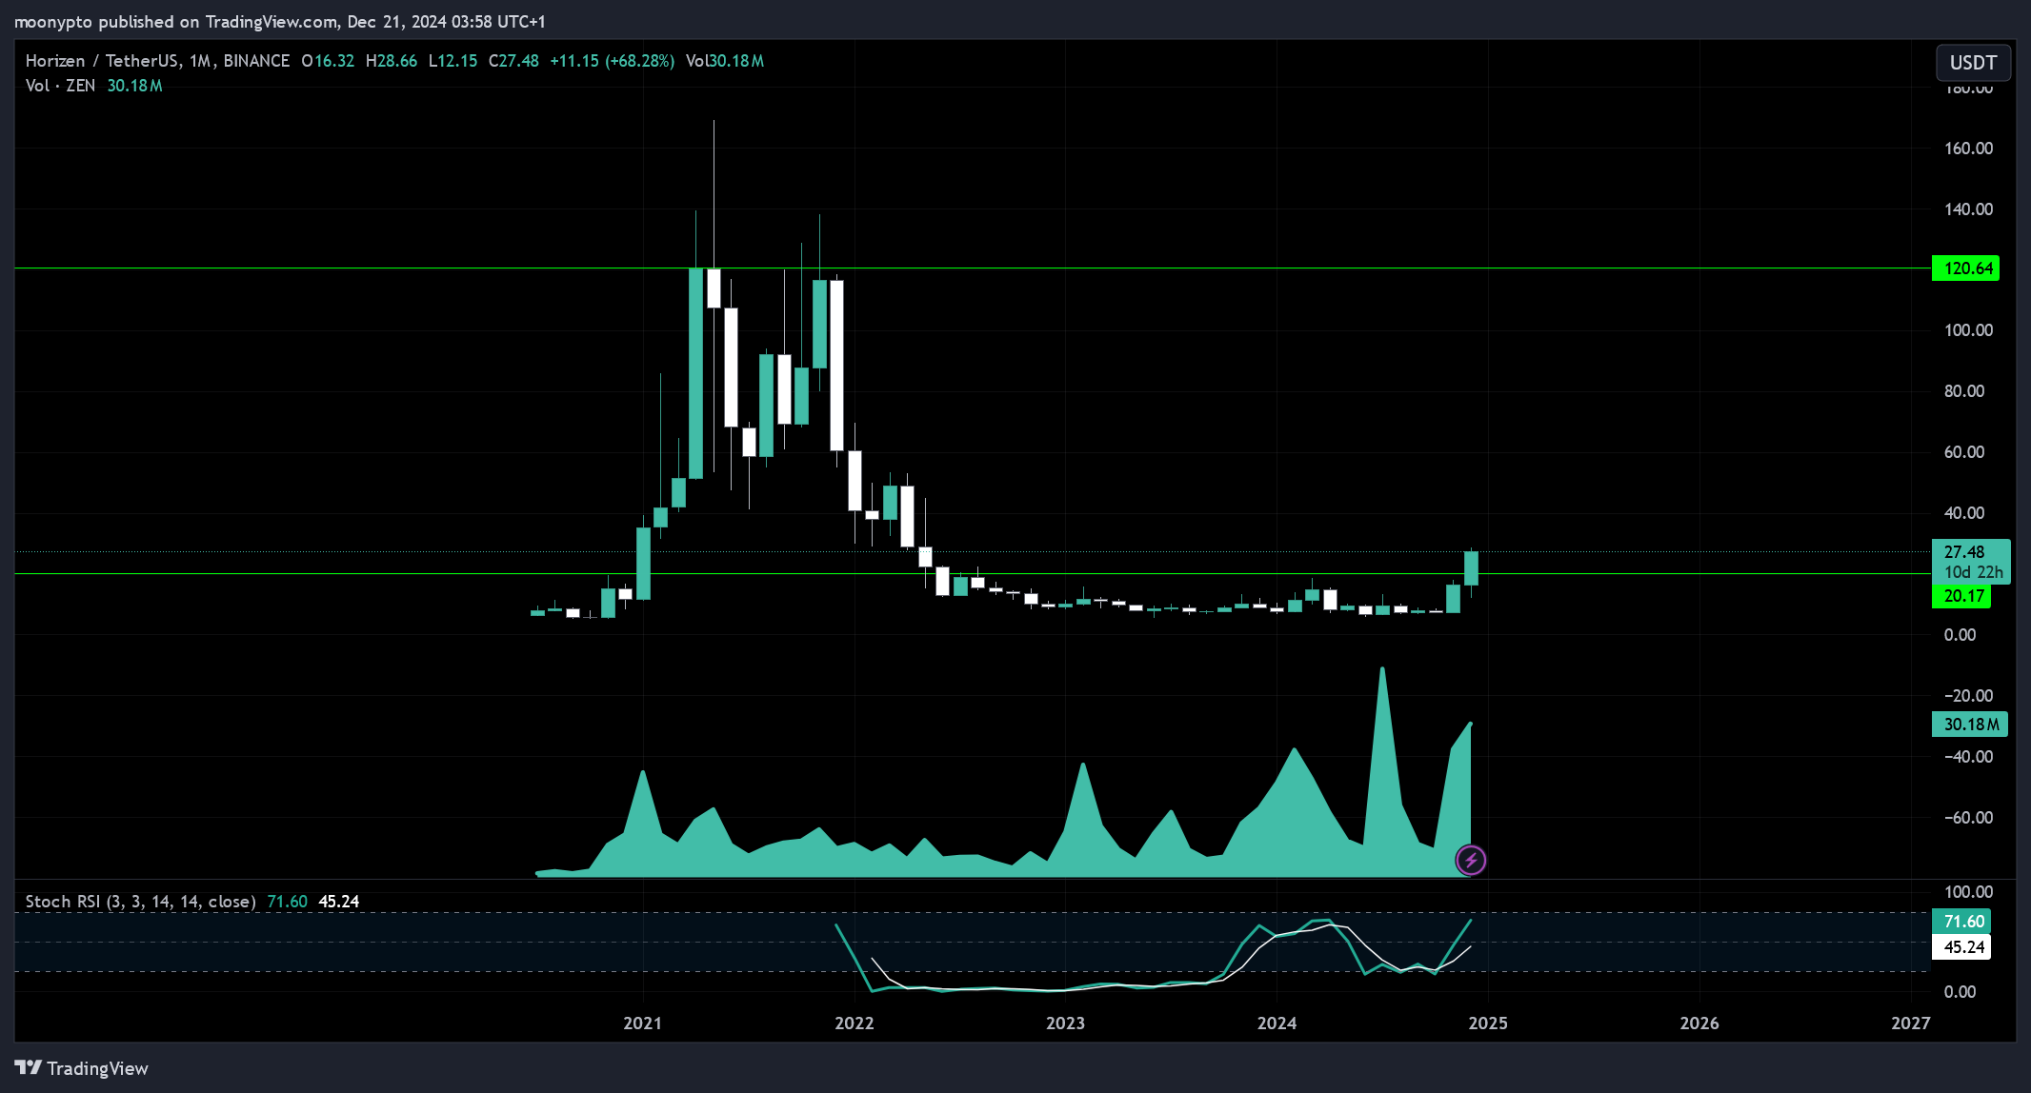Image resolution: width=2031 pixels, height=1093 pixels.
Task: Click the 140.00 price axis label
Action: point(1968,209)
